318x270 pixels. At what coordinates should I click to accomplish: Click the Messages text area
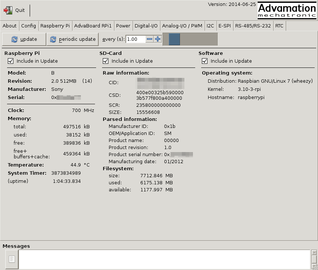164,259
